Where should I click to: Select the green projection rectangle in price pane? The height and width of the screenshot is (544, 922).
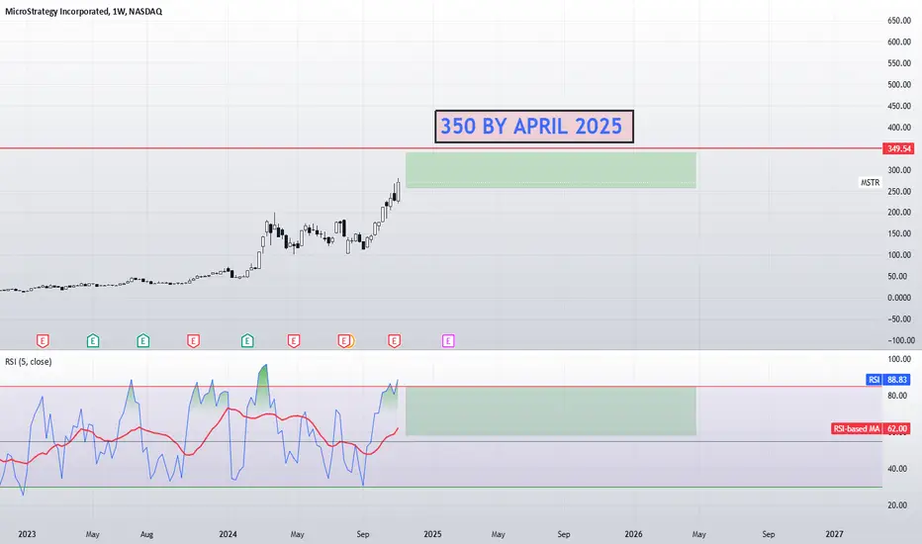pyautogui.click(x=551, y=170)
